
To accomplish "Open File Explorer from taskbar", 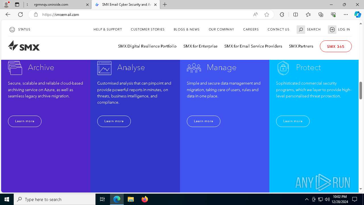I will click(x=131, y=199).
